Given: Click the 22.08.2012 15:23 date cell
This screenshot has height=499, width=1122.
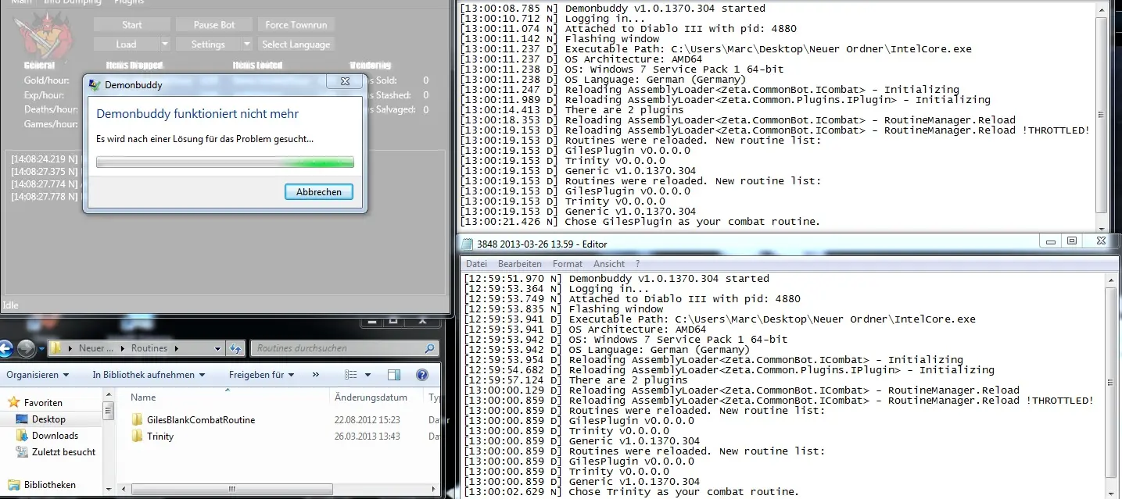Looking at the screenshot, I should (367, 420).
